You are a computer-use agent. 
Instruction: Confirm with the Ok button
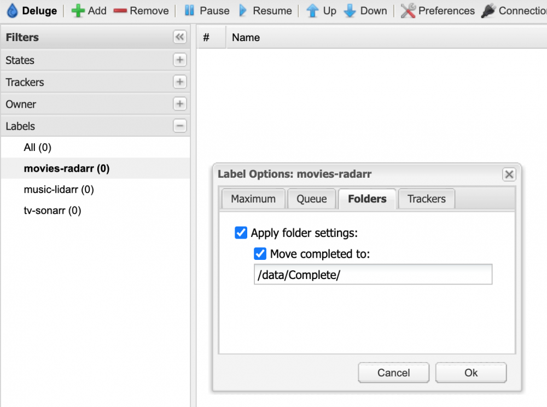click(471, 373)
